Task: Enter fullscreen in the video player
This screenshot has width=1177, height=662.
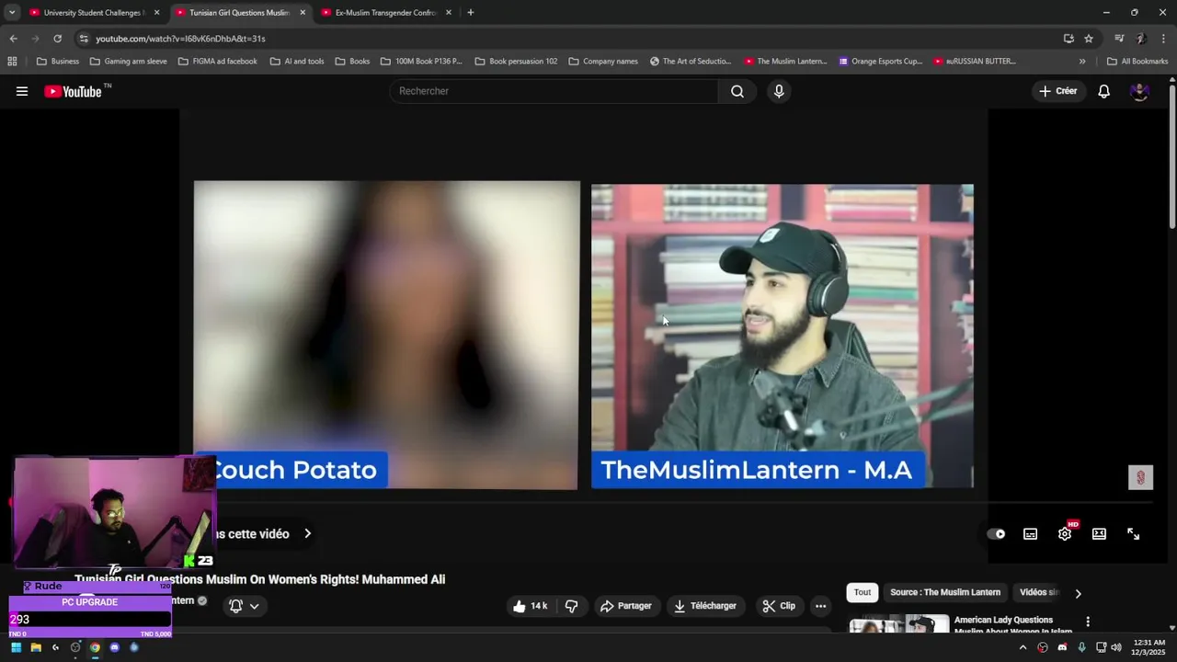Action: 1134,533
